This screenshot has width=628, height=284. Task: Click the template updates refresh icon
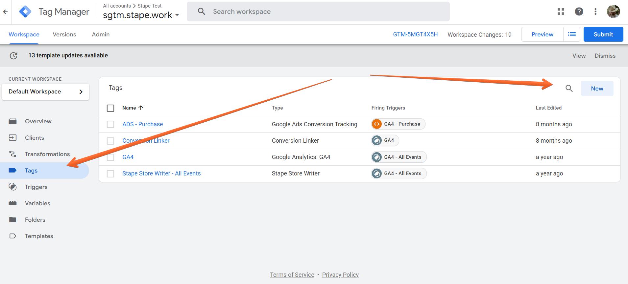(13, 56)
